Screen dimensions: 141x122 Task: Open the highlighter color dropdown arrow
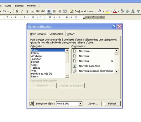(x=111, y=11)
